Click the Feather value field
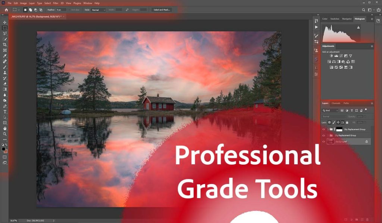Image resolution: width=382 pixels, height=223 pixels. [x=61, y=10]
